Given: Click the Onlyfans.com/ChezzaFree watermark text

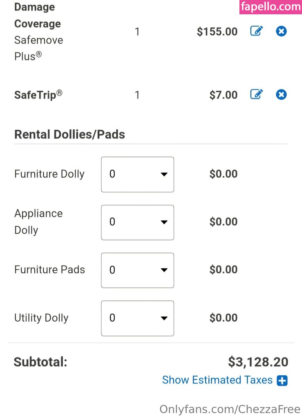Looking at the screenshot, I should pos(230,409).
